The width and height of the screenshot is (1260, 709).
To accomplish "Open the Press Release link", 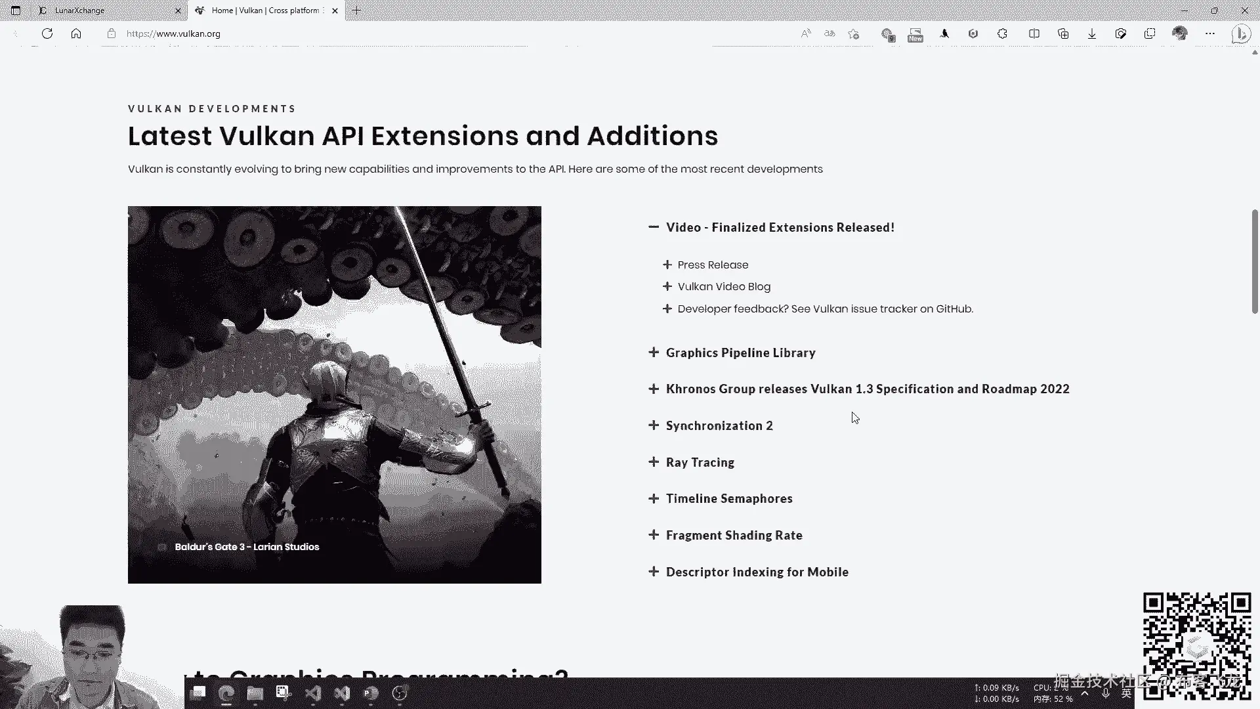I will 713,265.
